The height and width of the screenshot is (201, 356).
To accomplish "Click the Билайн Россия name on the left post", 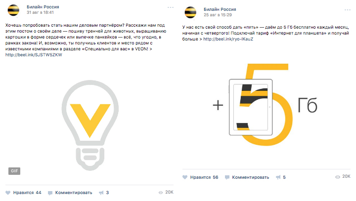I will click(x=43, y=7).
